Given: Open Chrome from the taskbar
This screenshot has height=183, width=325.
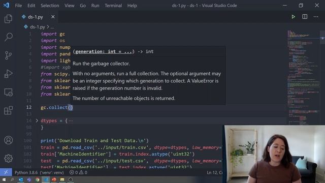Looking at the screenshot, I should pos(37,179).
